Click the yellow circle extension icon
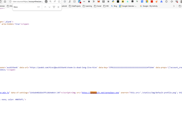 tap(123, 1)
